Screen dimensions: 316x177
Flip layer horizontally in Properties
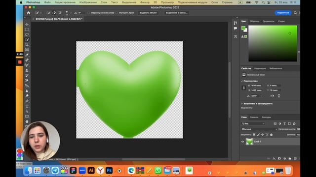[272, 96]
